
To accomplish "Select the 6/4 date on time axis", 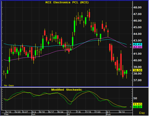I will coord(34,112).
